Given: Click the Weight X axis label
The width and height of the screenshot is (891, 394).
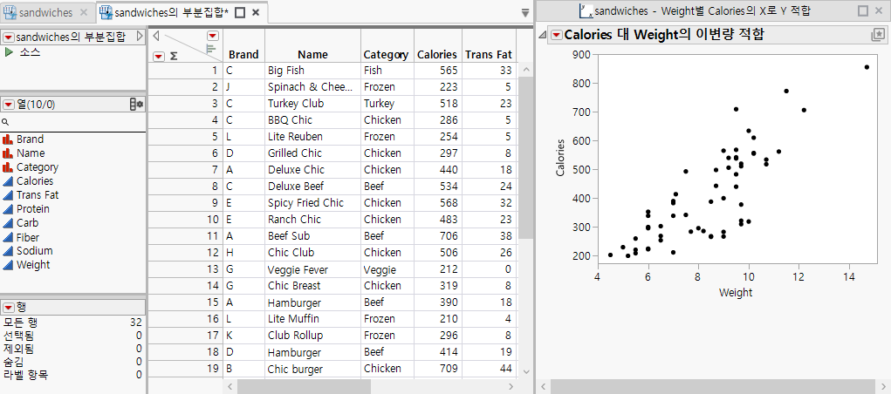Looking at the screenshot, I should pyautogui.click(x=736, y=293).
